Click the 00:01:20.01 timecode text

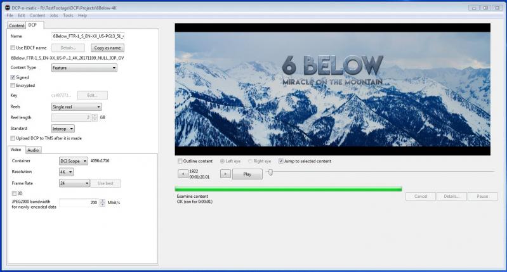199,177
